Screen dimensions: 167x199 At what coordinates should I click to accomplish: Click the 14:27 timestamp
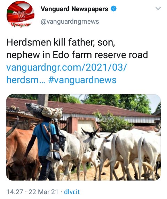15,192
